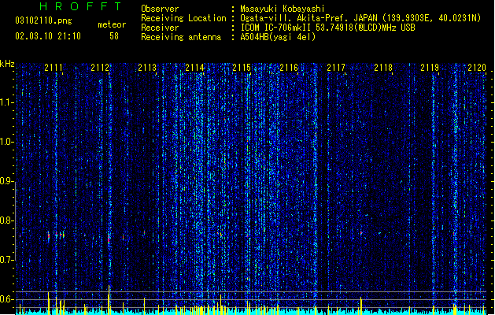
Task: Click the 2114 time marker
Action: tap(195, 68)
